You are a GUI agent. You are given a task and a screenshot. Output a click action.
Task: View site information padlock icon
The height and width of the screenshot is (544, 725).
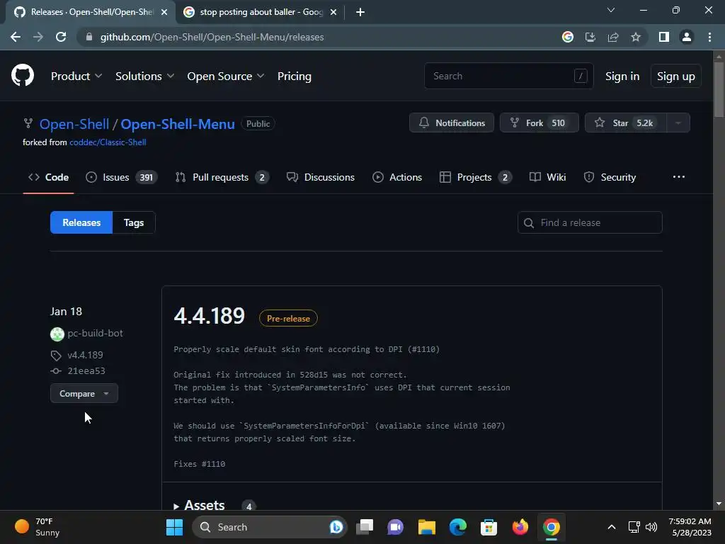click(89, 37)
